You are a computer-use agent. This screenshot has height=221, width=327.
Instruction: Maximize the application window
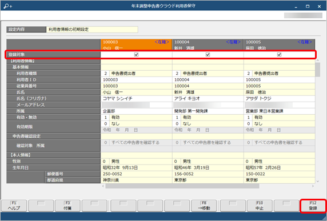tap(308, 6)
